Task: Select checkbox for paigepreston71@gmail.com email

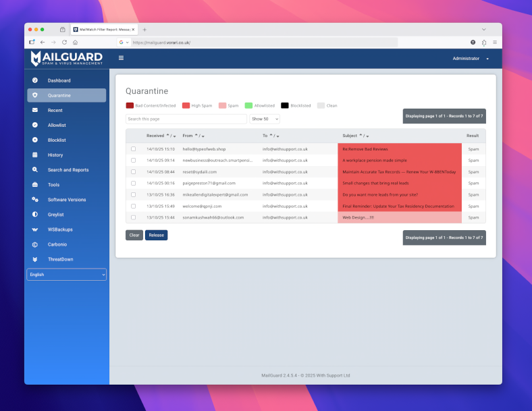Action: click(133, 183)
